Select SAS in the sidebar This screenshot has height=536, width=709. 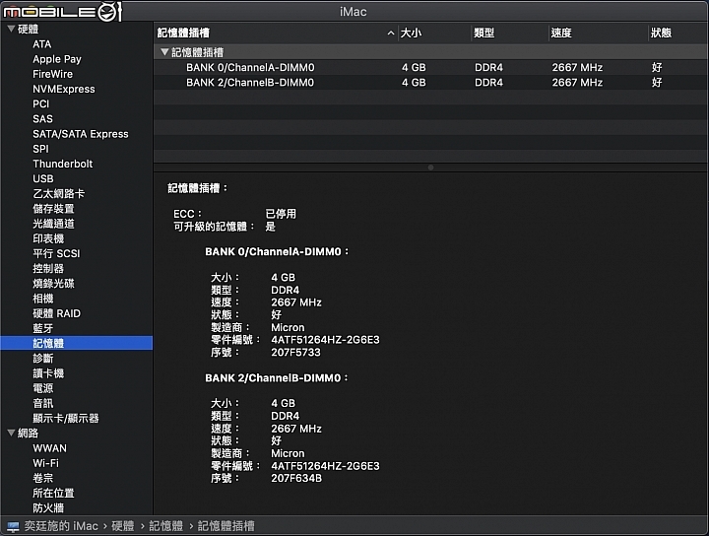[42, 119]
